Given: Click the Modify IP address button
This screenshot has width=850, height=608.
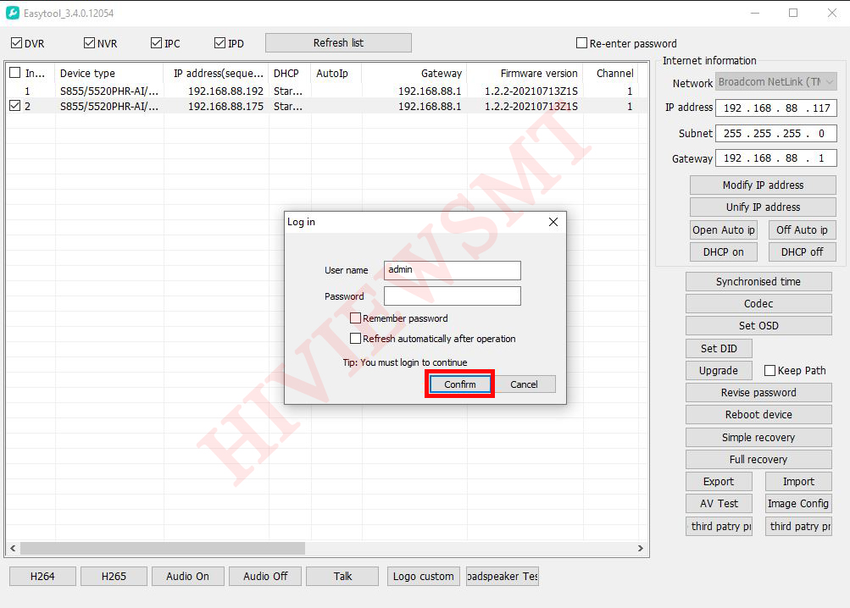Looking at the screenshot, I should click(x=762, y=185).
